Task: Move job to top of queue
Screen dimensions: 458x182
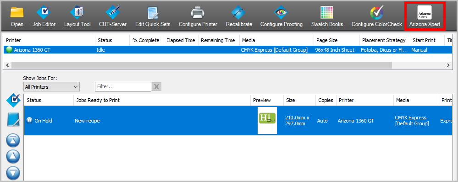Action: click(13, 141)
